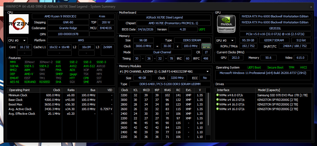The height and width of the screenshot is (146, 317).
Task: Click the 24064 / 188 / 752 SH/RT/TC field
Action: click(295, 46)
